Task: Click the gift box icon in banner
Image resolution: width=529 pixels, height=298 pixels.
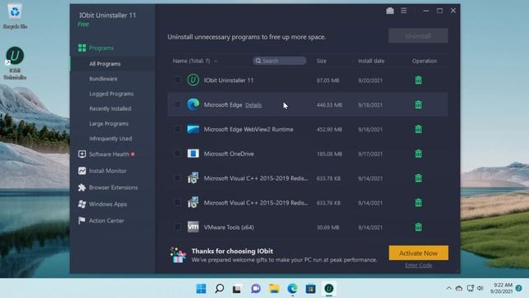Action: (x=179, y=255)
